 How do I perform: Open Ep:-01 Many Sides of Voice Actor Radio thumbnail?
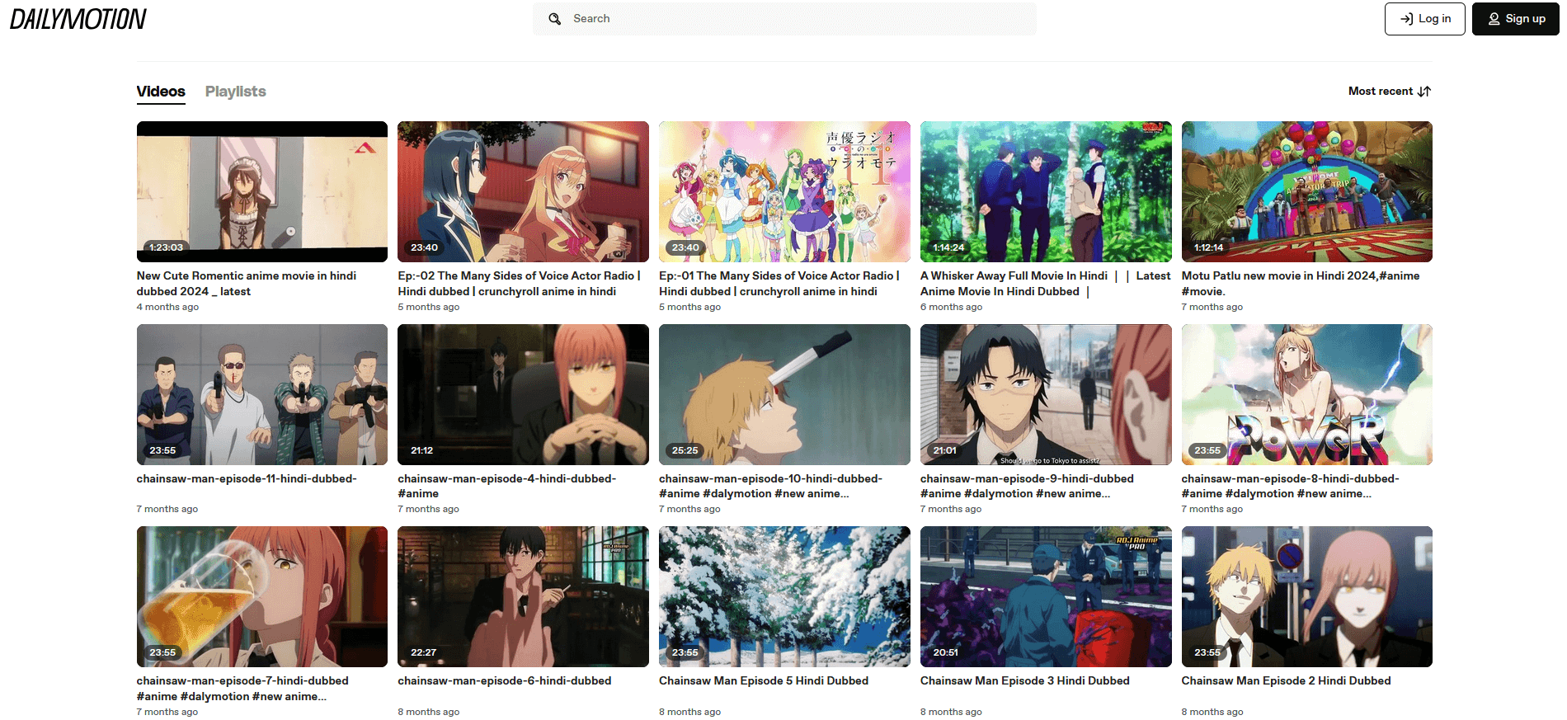pyautogui.click(x=784, y=191)
